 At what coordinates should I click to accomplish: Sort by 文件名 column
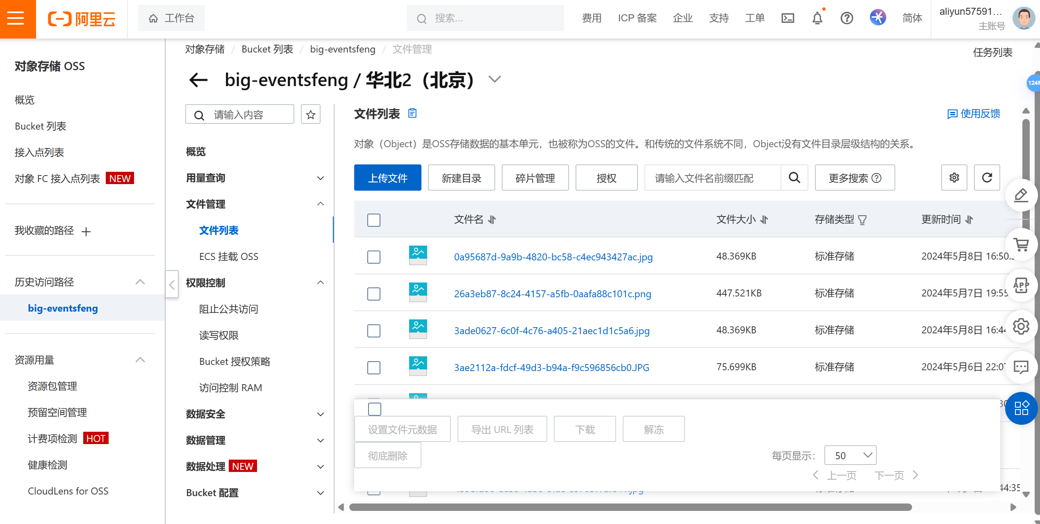point(492,220)
